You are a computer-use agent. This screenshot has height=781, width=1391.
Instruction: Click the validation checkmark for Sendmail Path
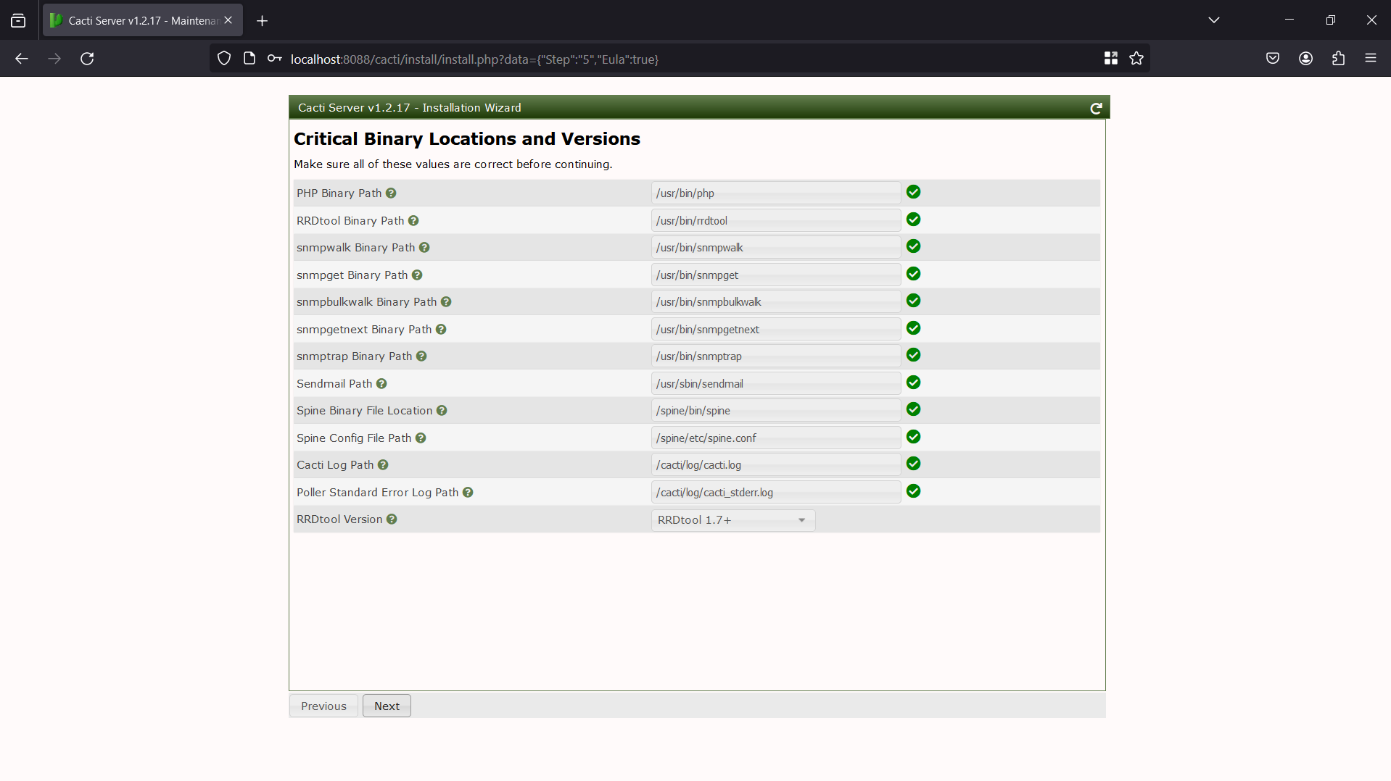click(914, 383)
